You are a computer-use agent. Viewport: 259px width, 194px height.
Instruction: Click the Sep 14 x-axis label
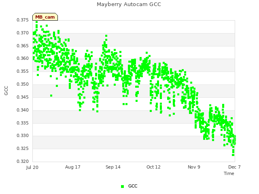[x=113, y=167]
